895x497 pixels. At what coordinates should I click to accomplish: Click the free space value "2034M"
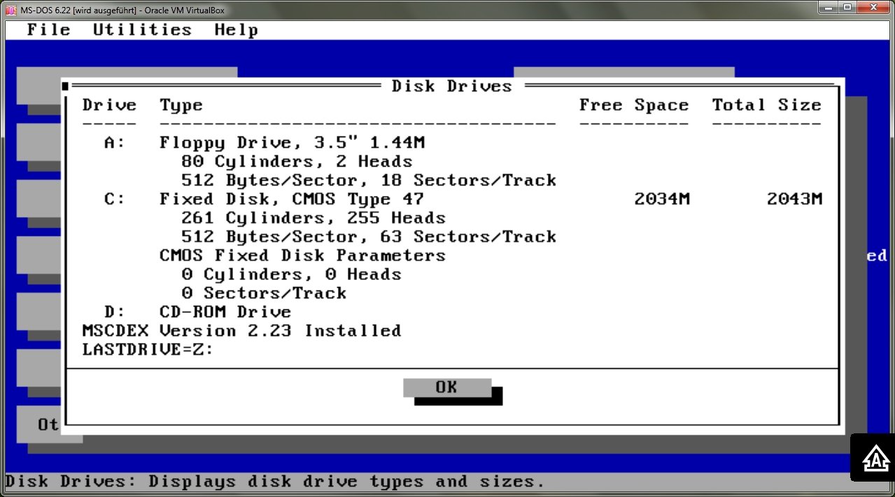(x=662, y=199)
